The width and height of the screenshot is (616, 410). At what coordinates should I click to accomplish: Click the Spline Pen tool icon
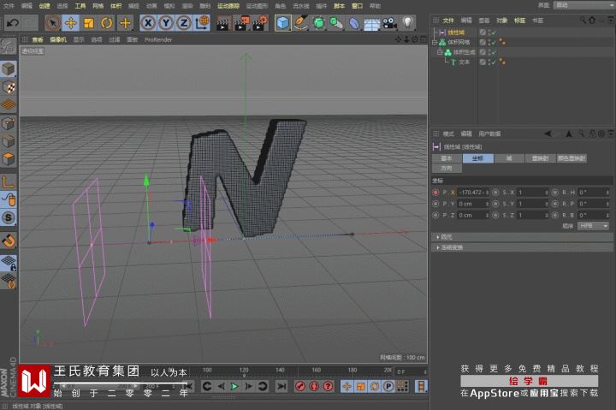pyautogui.click(x=300, y=23)
